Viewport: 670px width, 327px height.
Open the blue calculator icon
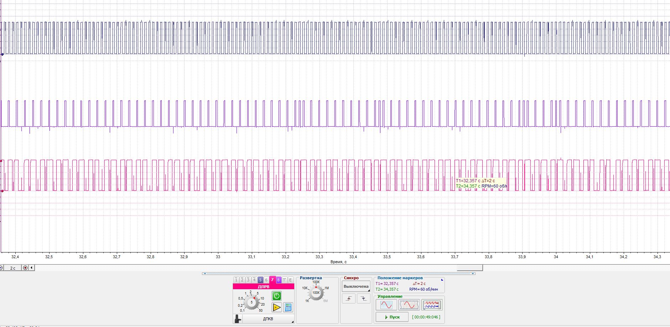point(288,307)
